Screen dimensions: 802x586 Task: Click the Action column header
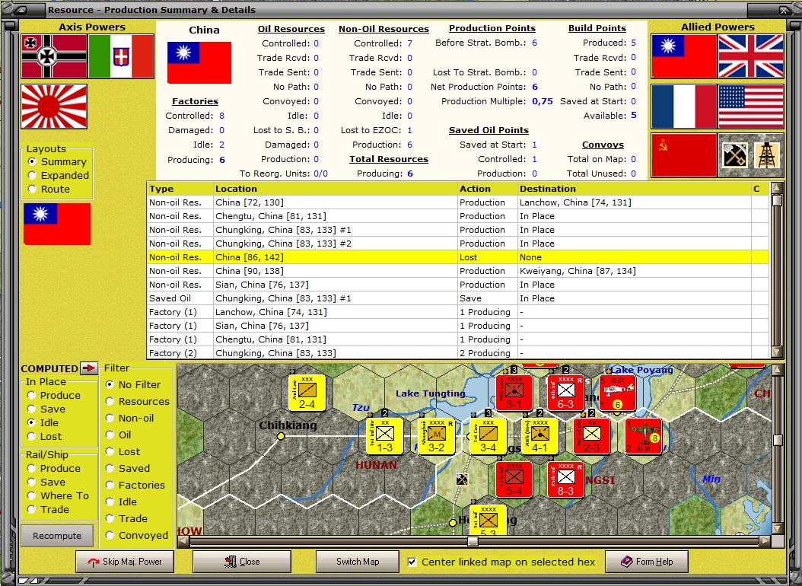[x=488, y=189]
